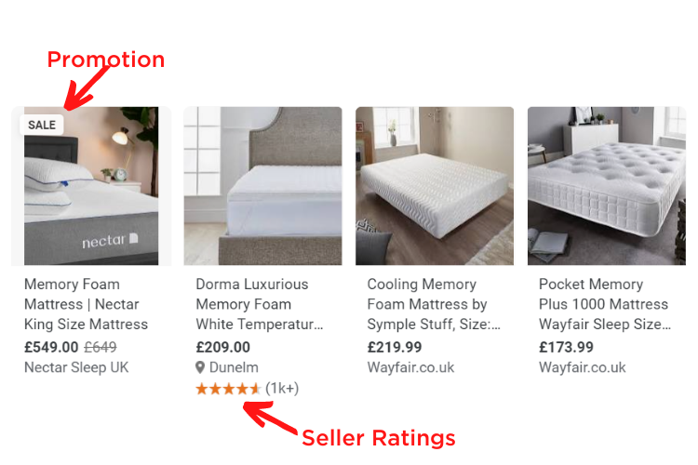Open the Nectar mattress product image

pyautogui.click(x=91, y=186)
